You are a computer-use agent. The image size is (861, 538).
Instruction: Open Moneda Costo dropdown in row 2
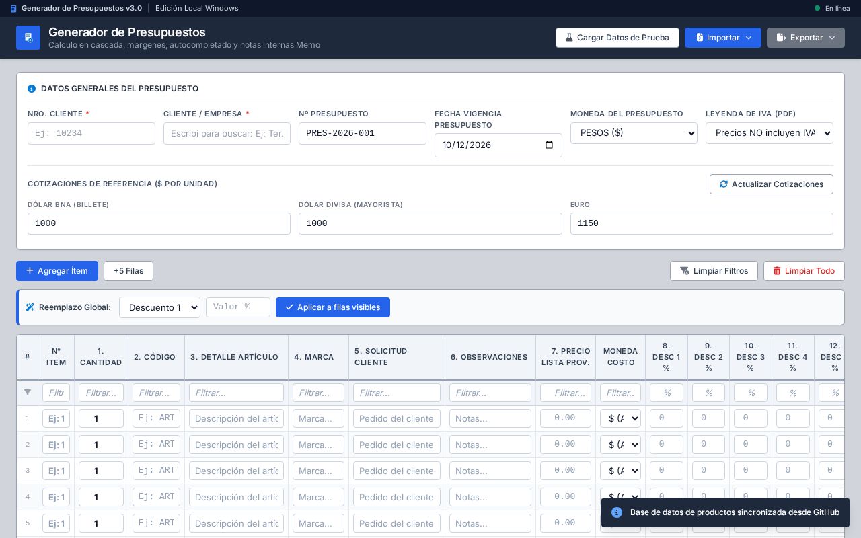[620, 445]
